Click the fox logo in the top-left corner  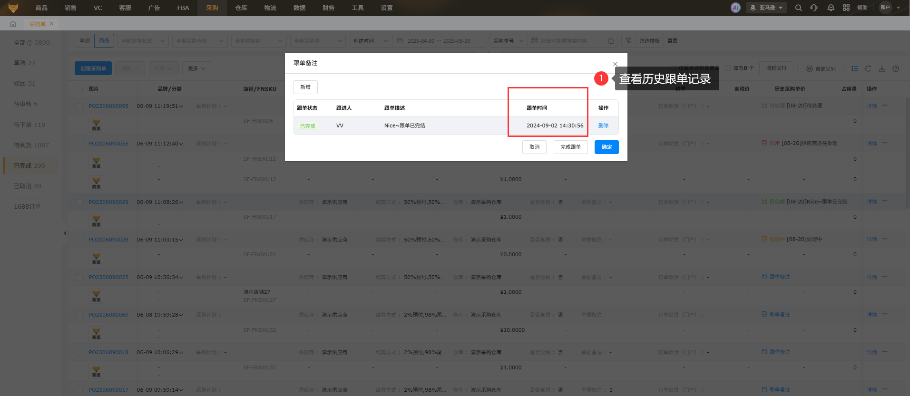click(x=13, y=8)
